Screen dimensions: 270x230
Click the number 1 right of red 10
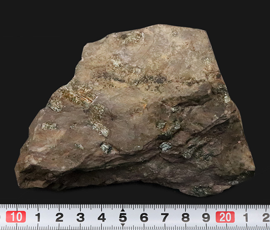coord(38,217)
